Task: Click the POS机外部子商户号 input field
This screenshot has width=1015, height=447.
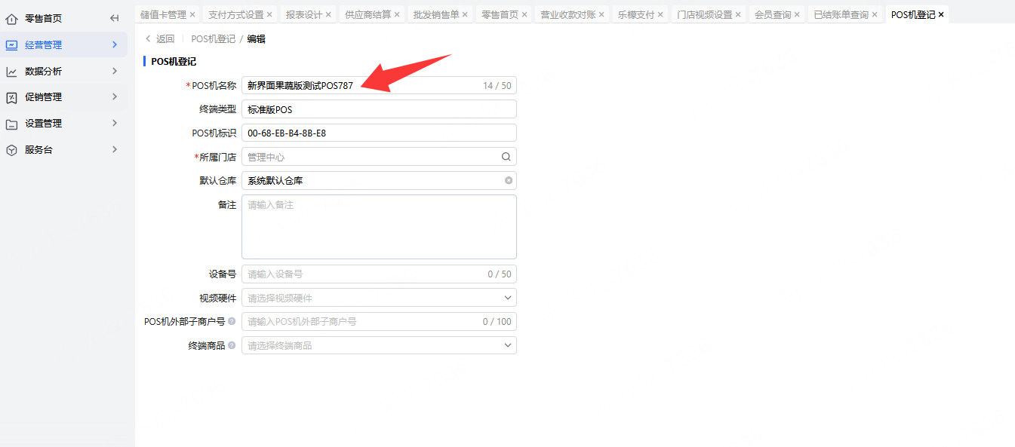Action: pyautogui.click(x=379, y=321)
